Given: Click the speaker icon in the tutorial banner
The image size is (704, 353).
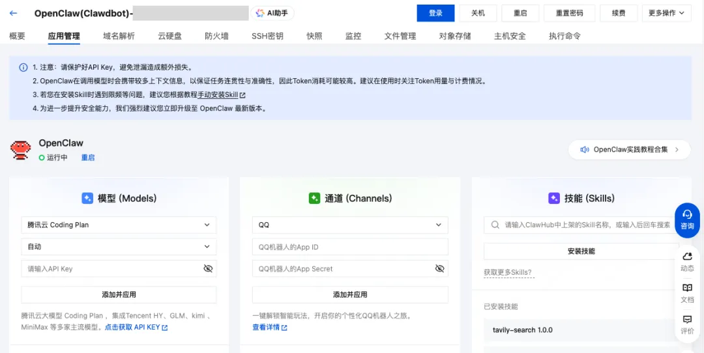Looking at the screenshot, I should 585,149.
